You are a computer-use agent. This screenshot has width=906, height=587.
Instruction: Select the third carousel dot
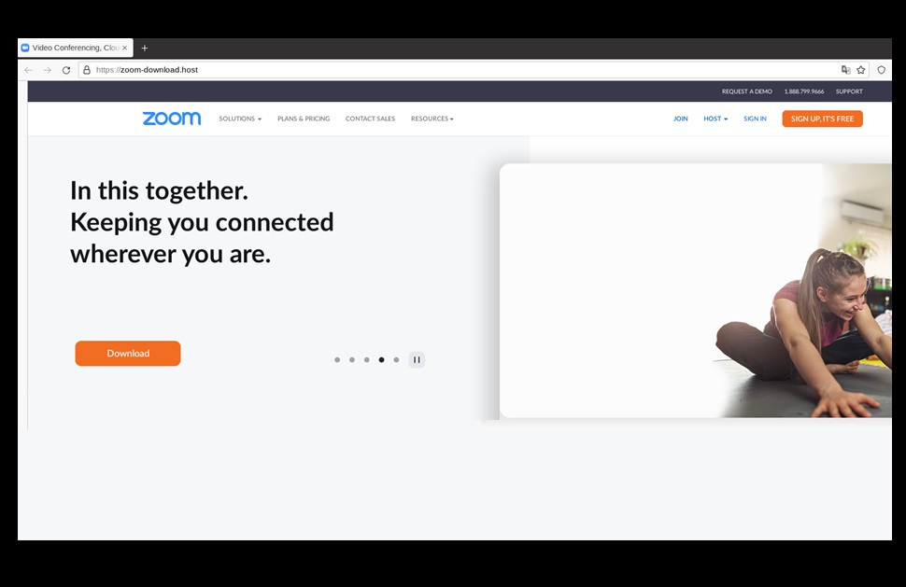[x=367, y=359]
